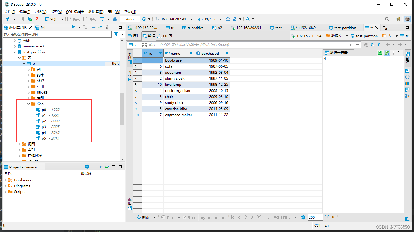Toggle the transaction lock icon
414x232 pixels.
click(115, 19)
